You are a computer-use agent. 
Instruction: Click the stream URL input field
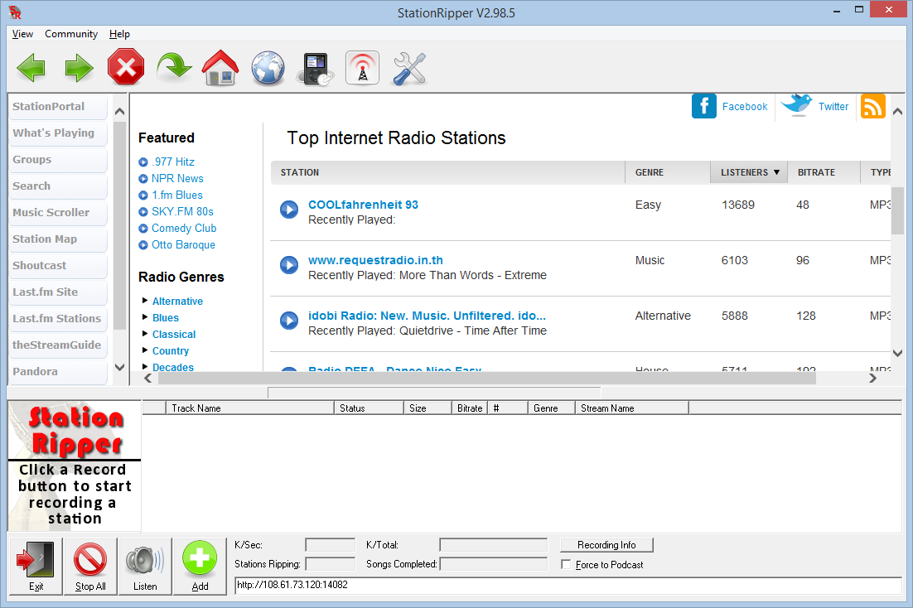coord(568,586)
